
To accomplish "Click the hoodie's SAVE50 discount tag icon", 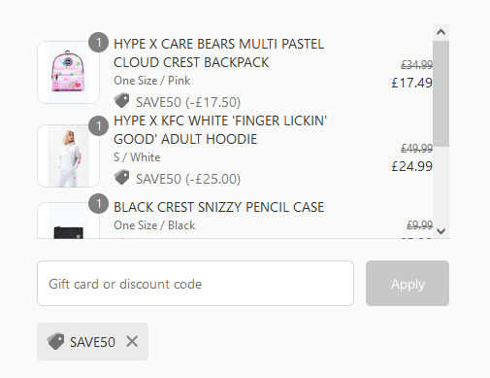I will (x=121, y=178).
